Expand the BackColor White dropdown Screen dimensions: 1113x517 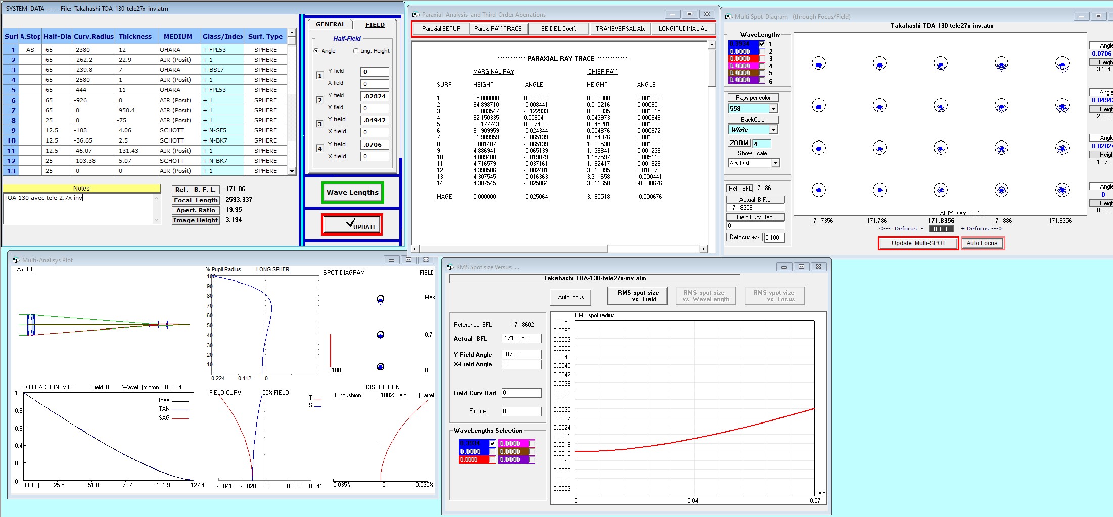point(773,130)
